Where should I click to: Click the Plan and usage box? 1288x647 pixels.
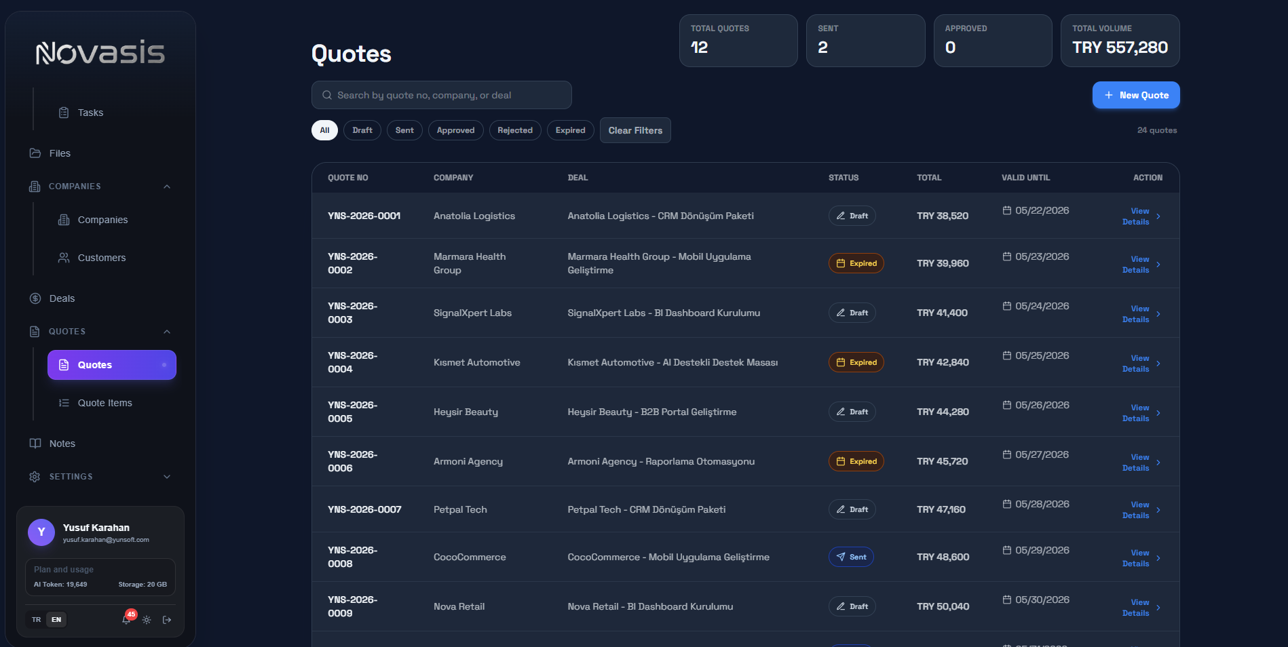pos(100,577)
